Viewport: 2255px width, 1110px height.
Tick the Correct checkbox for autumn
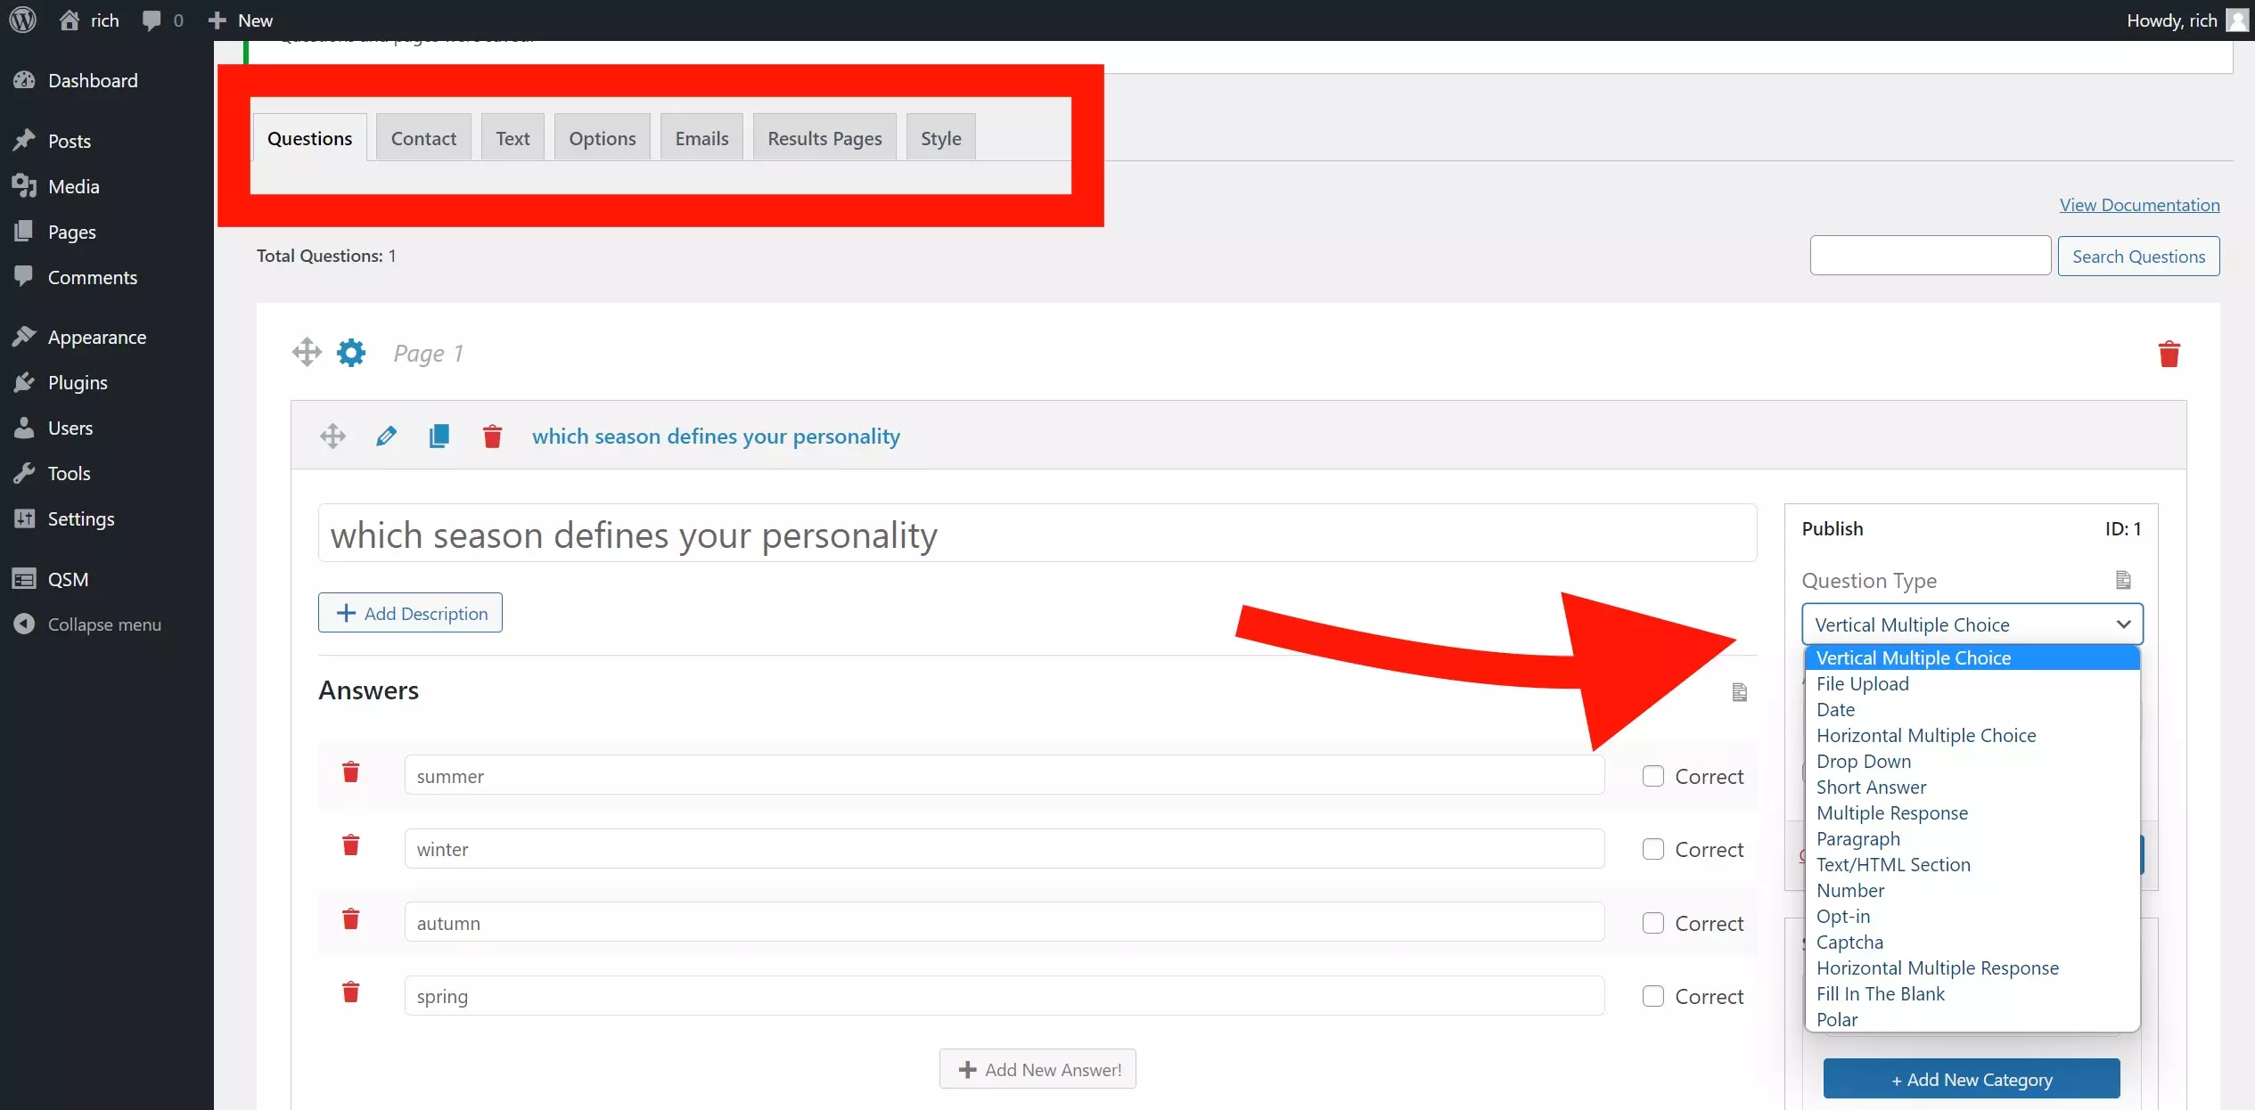click(x=1653, y=923)
